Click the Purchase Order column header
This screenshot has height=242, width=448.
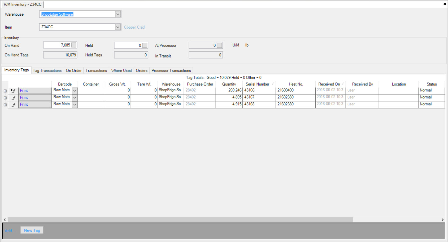pyautogui.click(x=200, y=84)
